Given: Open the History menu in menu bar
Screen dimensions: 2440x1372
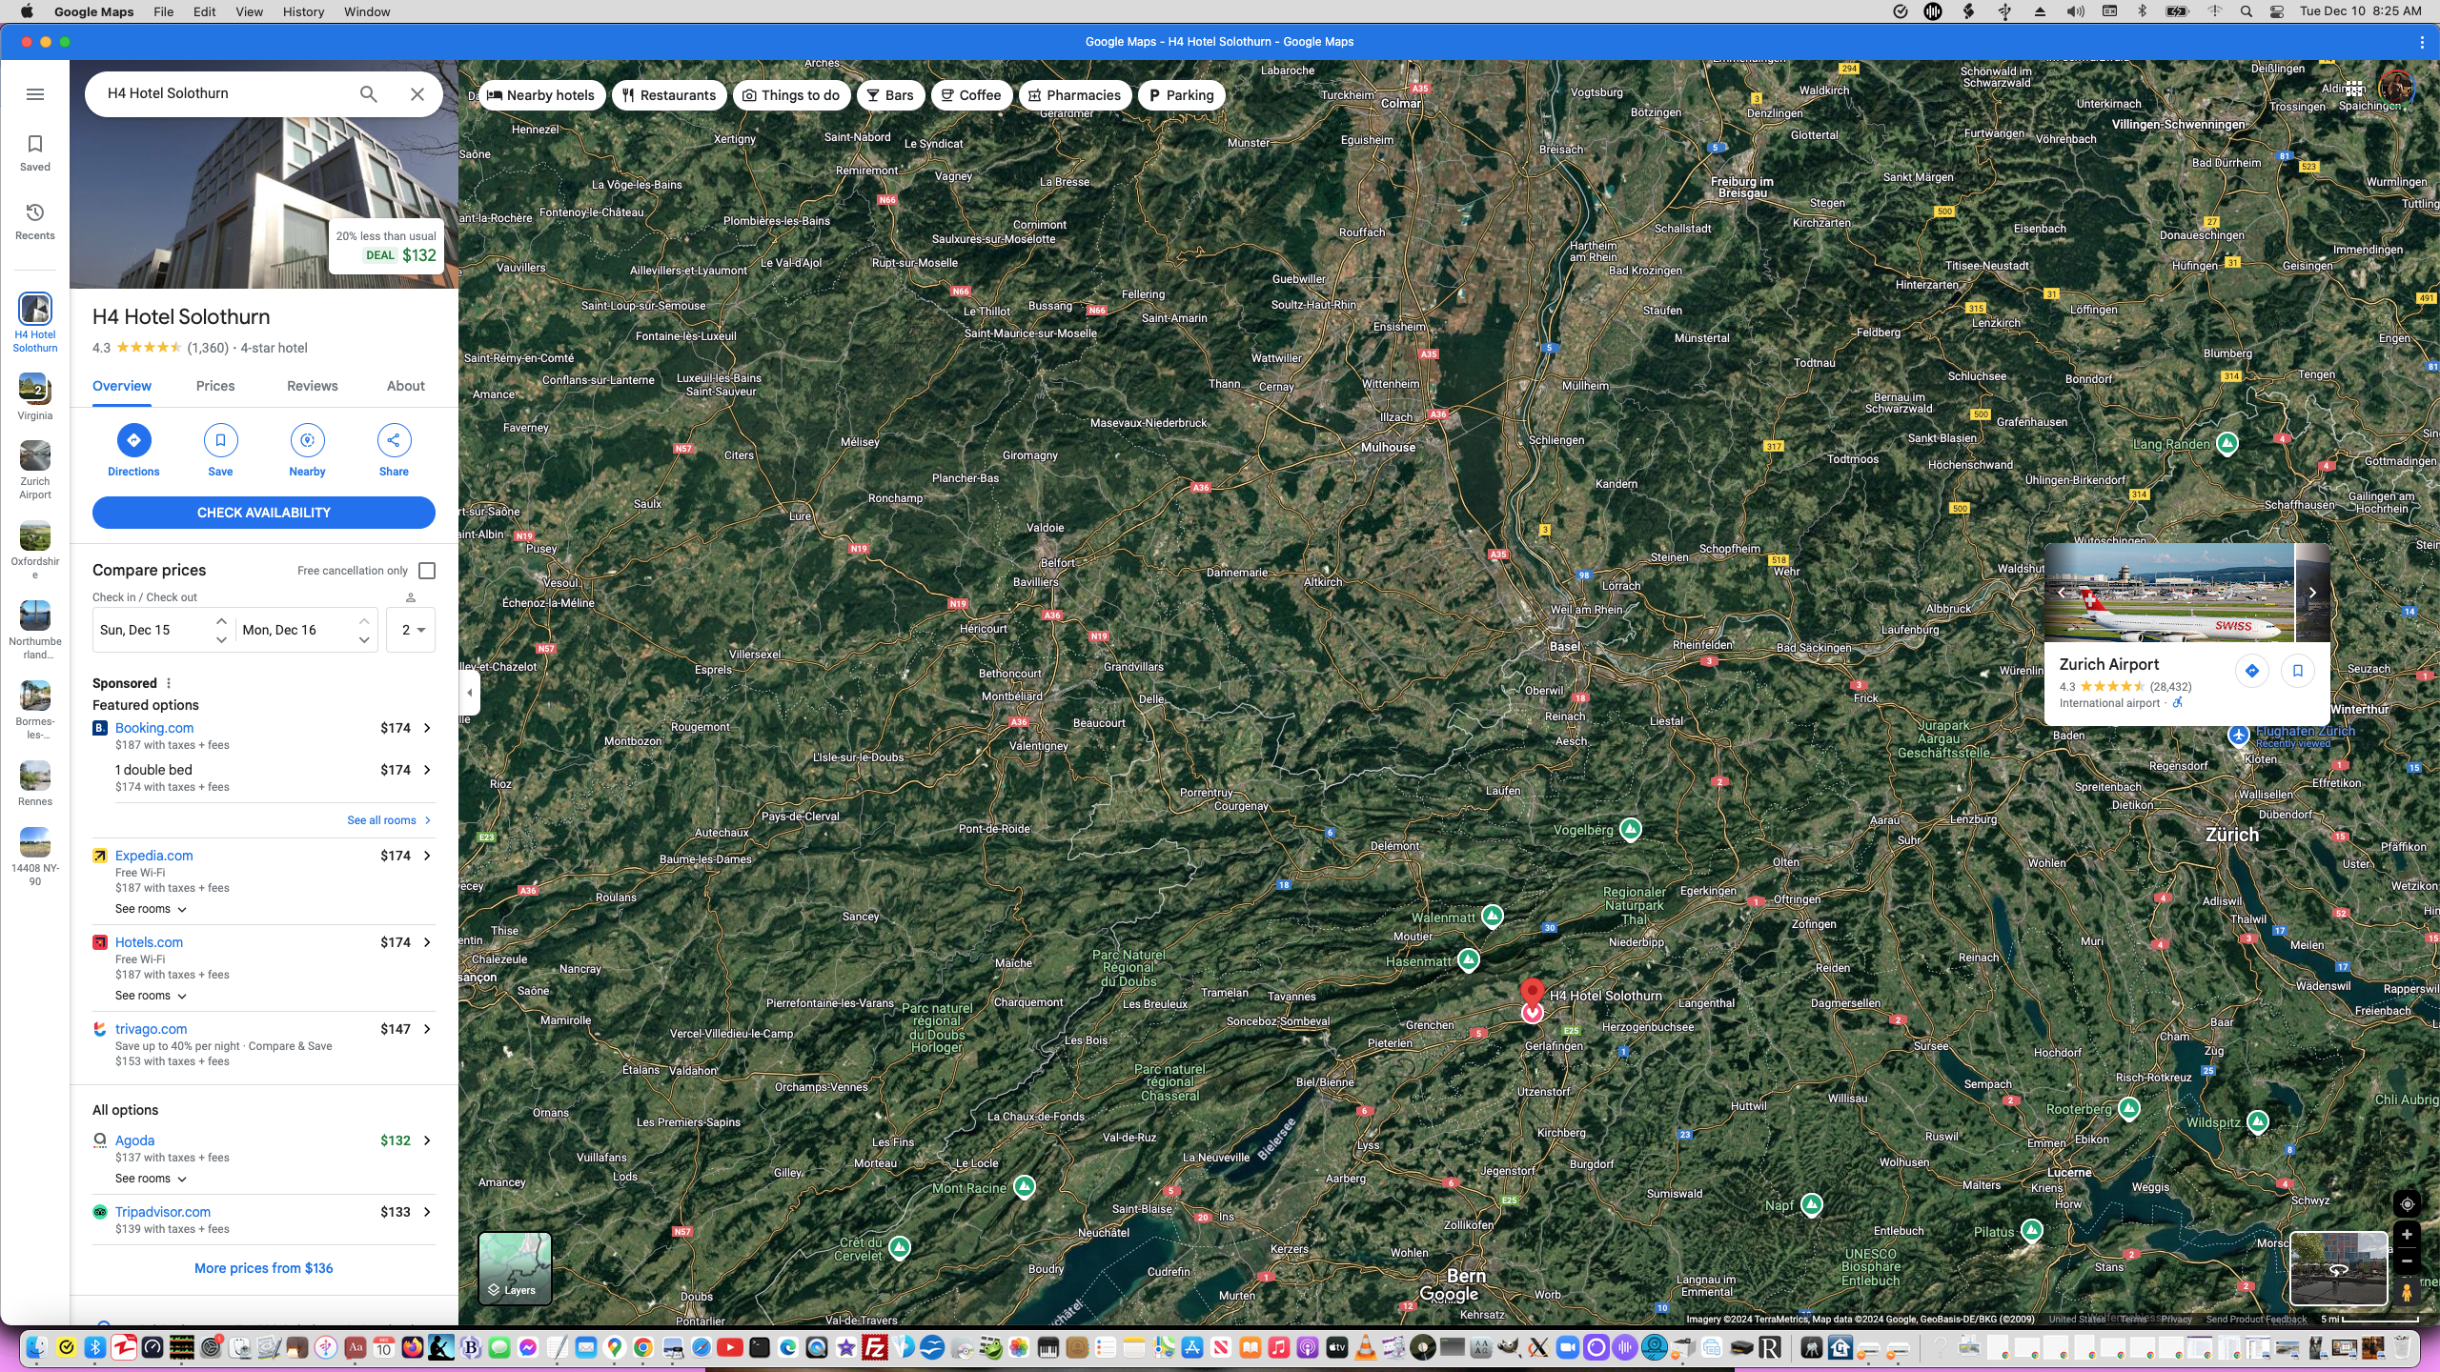Looking at the screenshot, I should (x=303, y=11).
